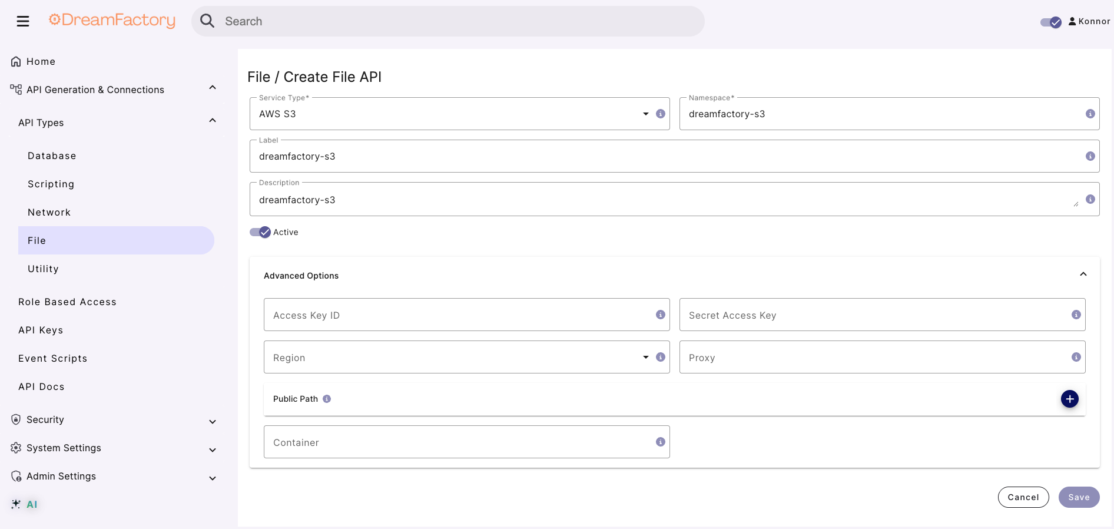This screenshot has width=1114, height=529.
Task: Add a Public Path entry
Action: pyautogui.click(x=1070, y=399)
